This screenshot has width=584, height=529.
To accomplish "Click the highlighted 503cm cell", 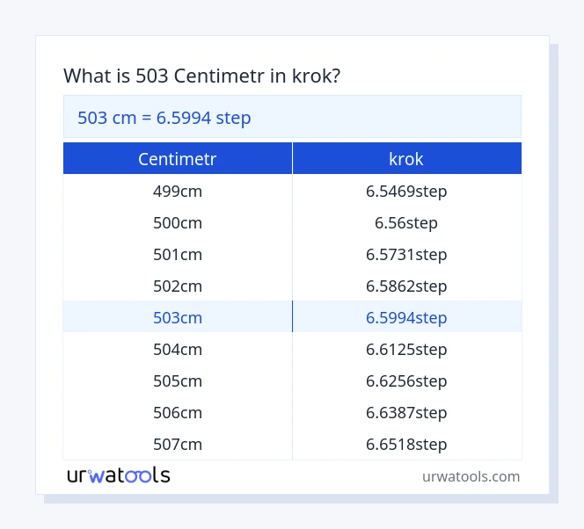I will pos(178,317).
